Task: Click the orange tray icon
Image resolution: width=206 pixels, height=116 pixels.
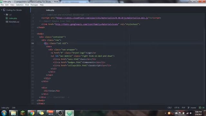Action: click(x=169, y=113)
